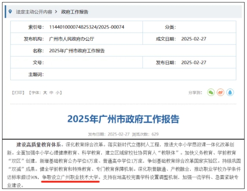This screenshot has height=191, width=247.
Task: Share the page via WeChat icon
Action: point(211,92)
